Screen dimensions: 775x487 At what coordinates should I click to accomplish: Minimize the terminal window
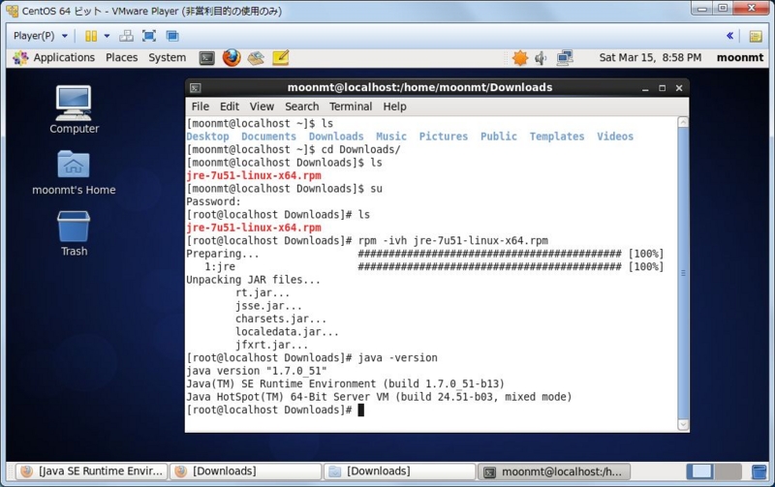(645, 88)
